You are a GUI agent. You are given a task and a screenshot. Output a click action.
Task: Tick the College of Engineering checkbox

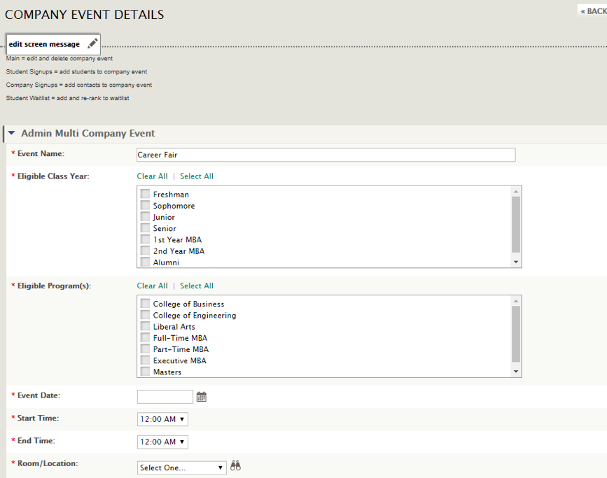[x=145, y=314]
